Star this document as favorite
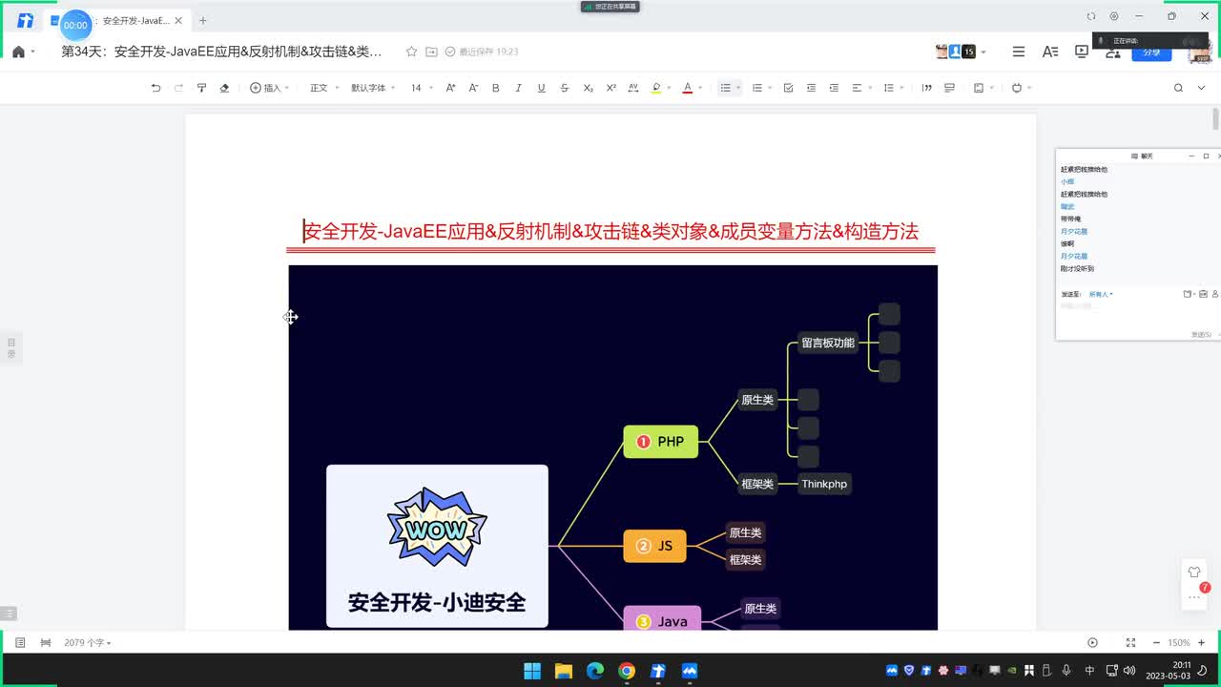The image size is (1221, 687). click(x=411, y=52)
